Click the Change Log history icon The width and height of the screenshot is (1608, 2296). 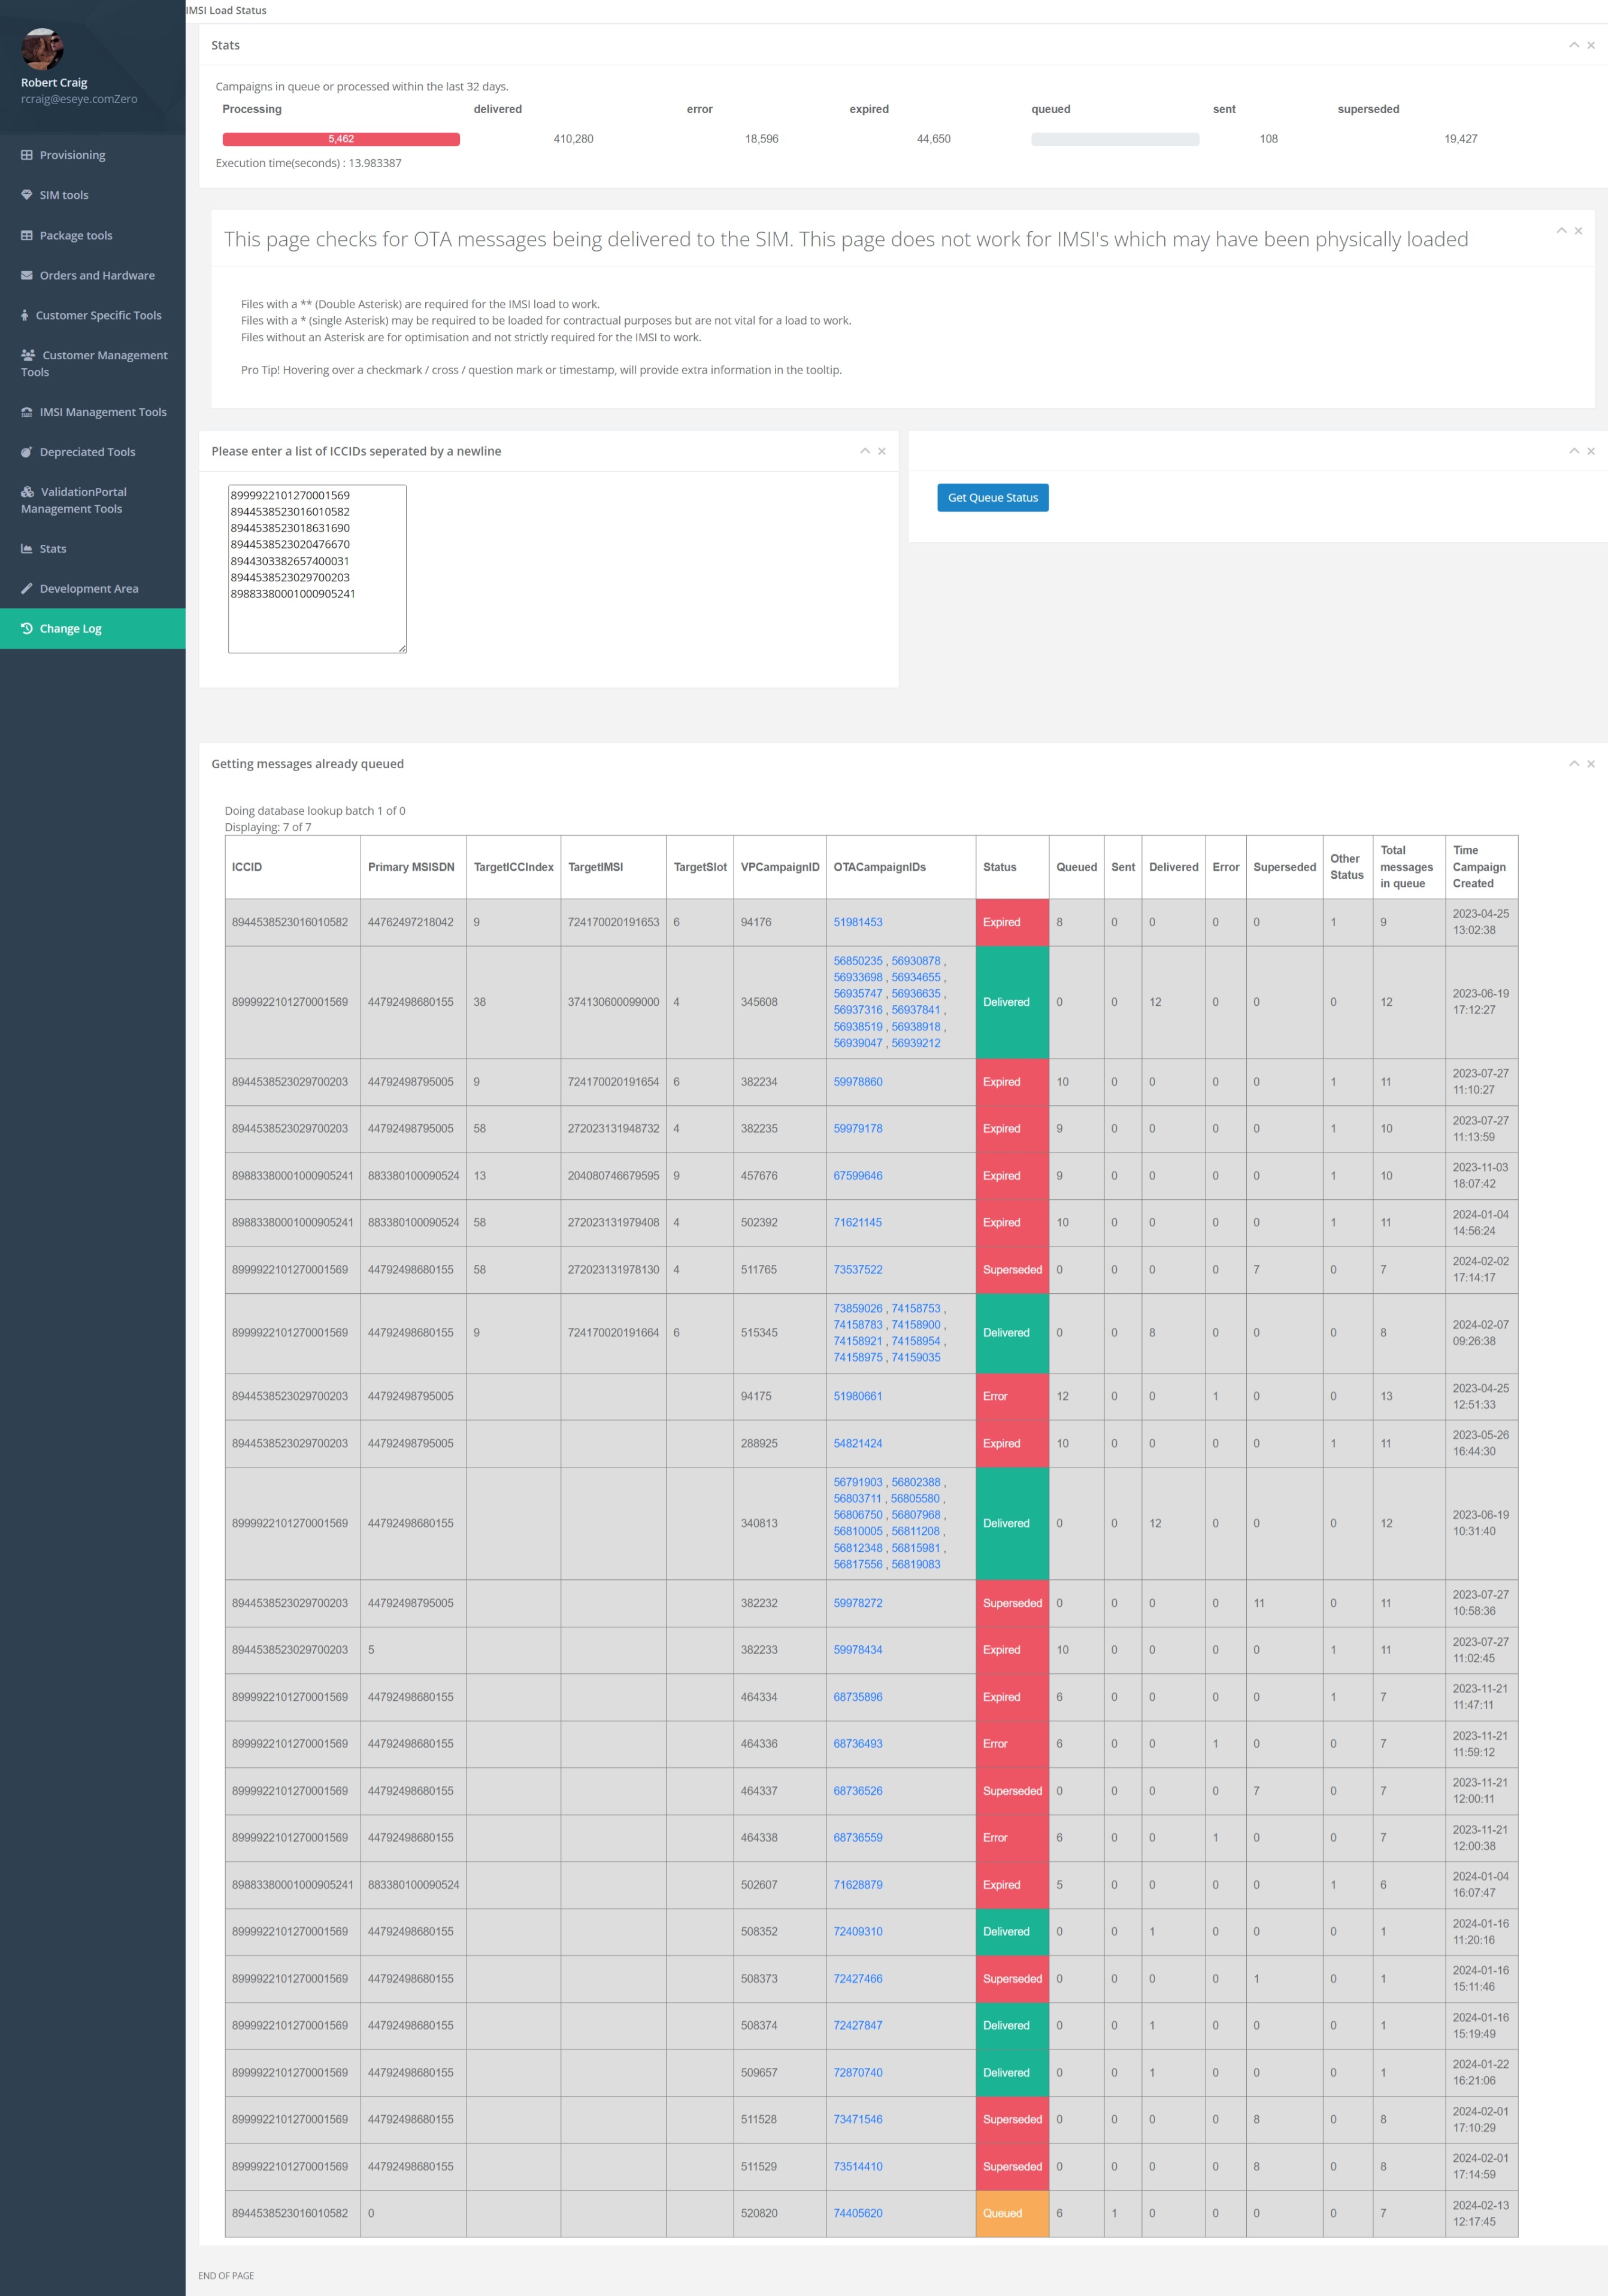coord(27,629)
